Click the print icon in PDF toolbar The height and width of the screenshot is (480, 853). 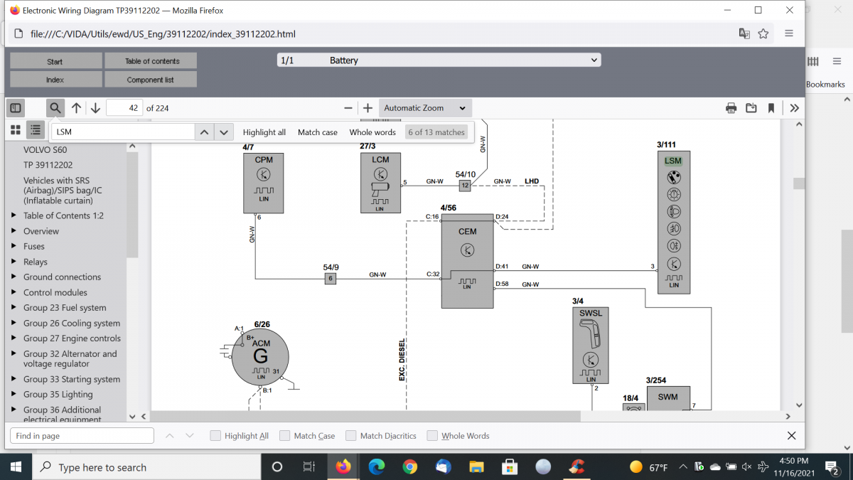tap(731, 108)
